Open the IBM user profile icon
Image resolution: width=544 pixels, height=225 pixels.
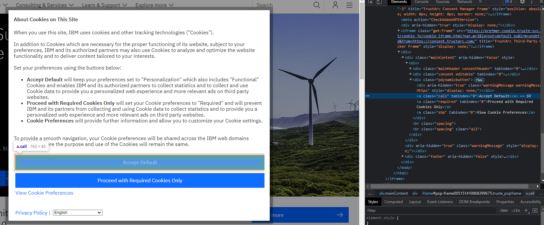coord(335,5)
